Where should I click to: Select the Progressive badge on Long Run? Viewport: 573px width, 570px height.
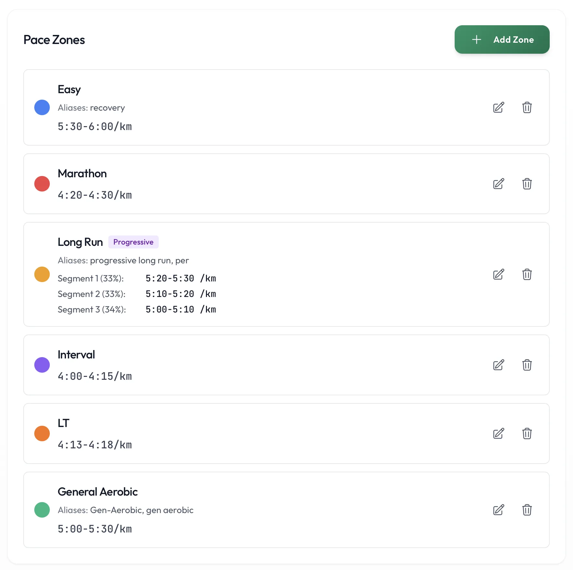click(133, 242)
